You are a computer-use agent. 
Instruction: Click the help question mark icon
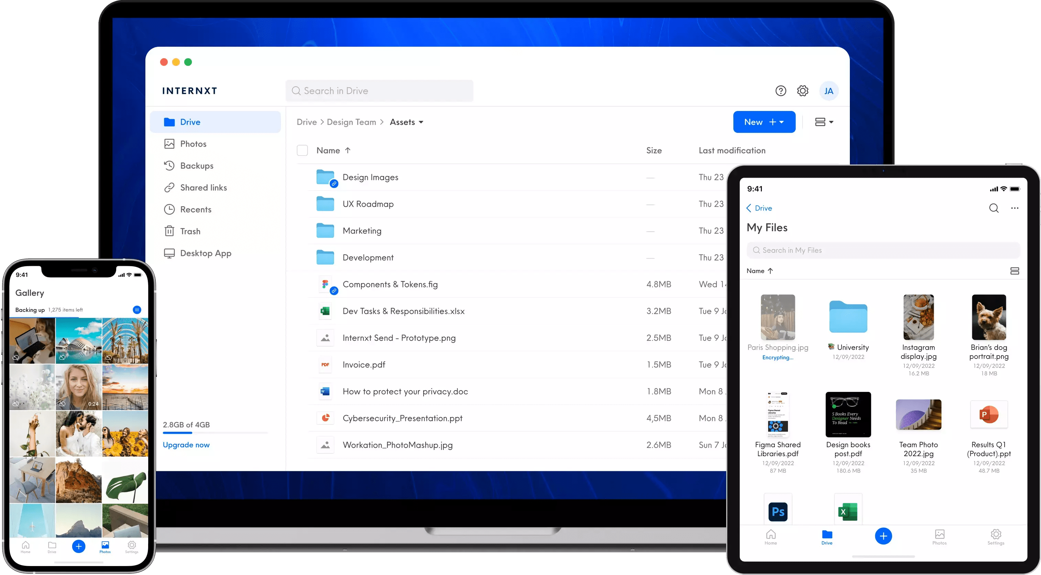779,91
